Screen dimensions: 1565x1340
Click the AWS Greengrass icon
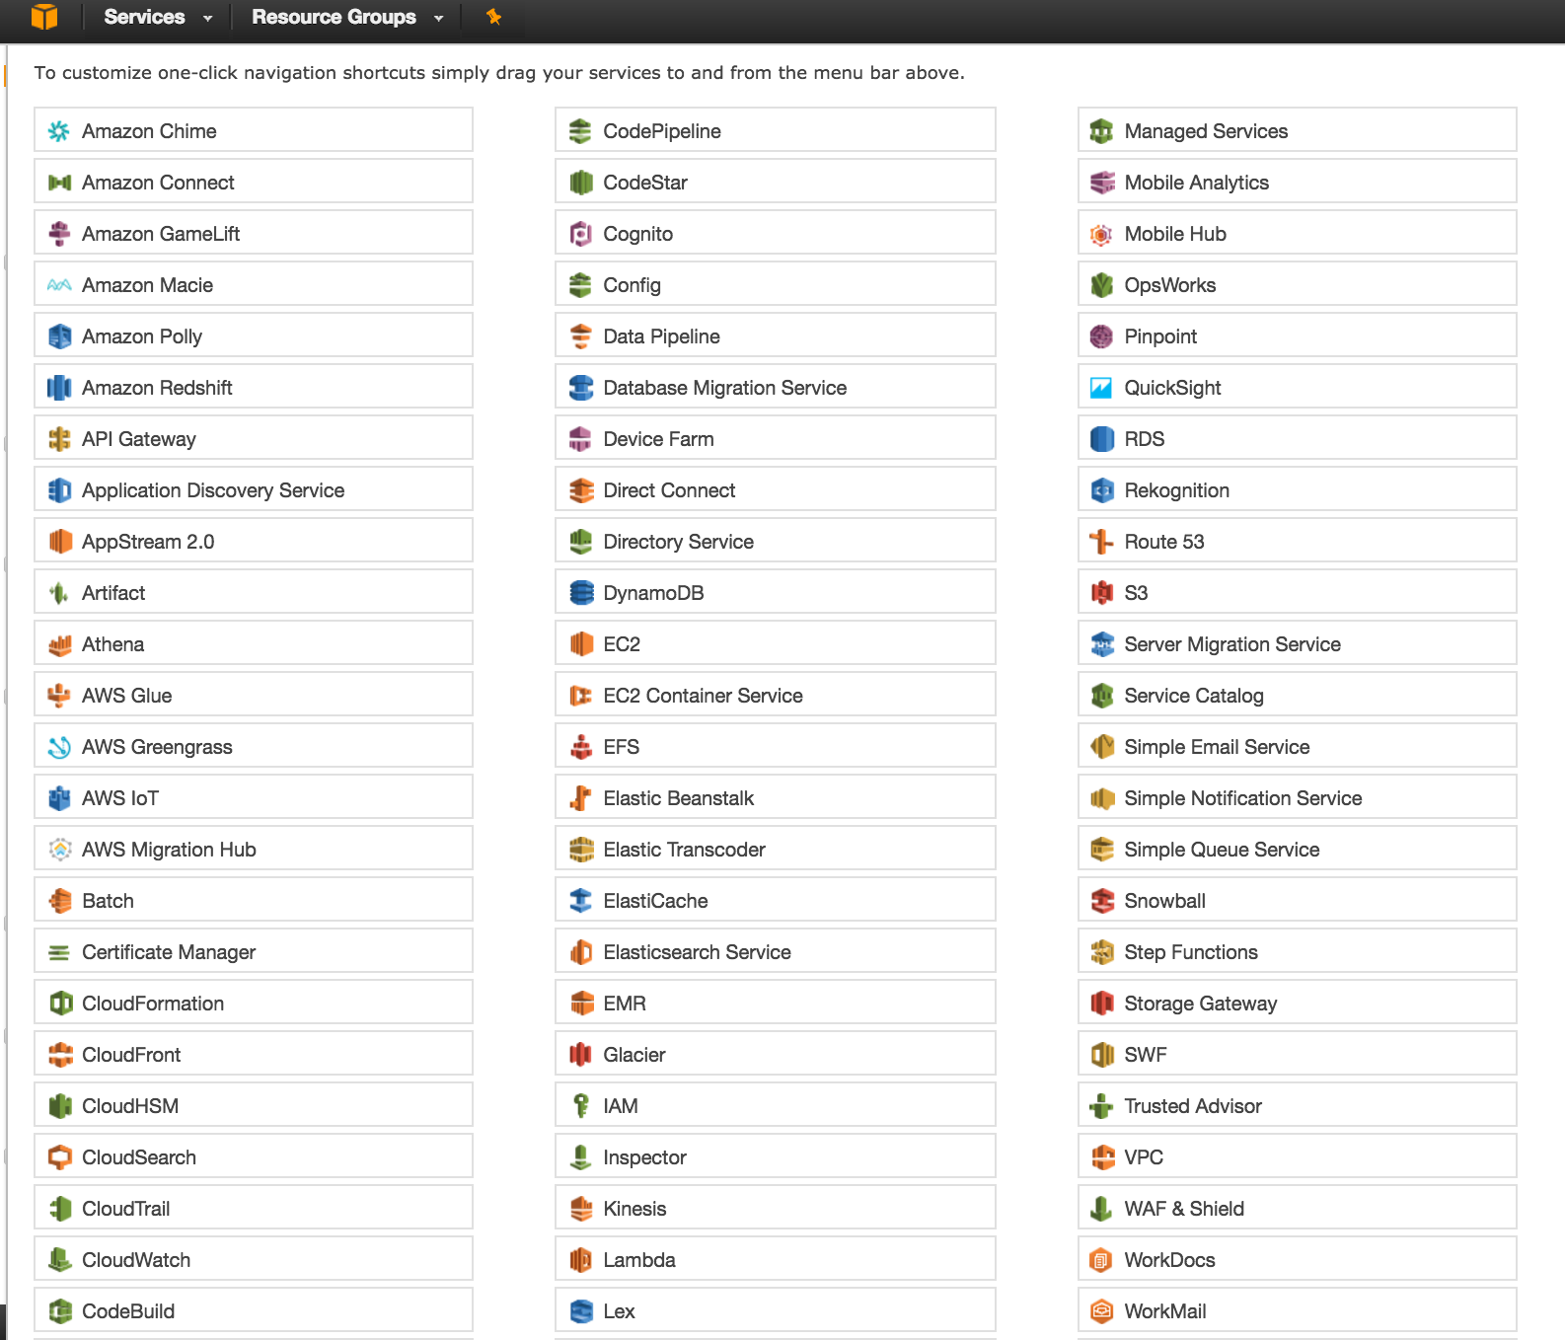coord(59,747)
